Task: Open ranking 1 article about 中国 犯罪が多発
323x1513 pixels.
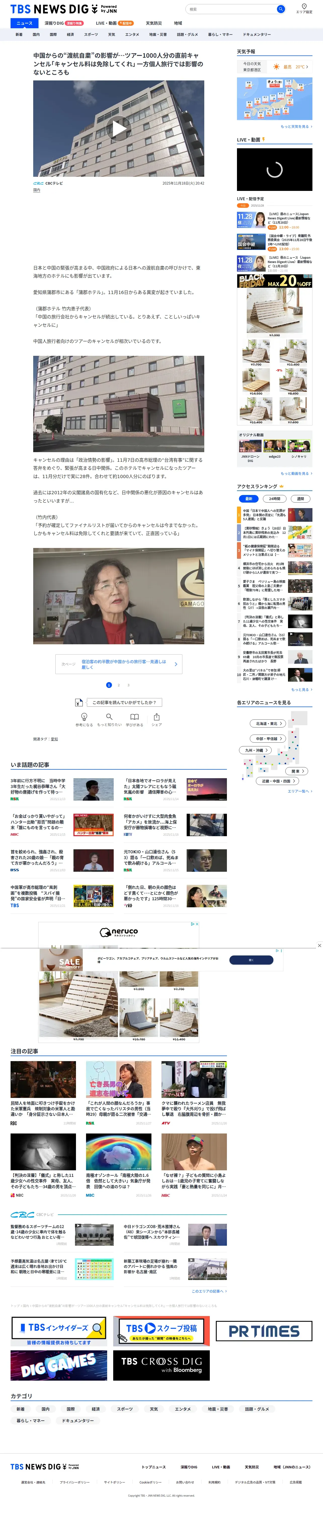Action: coord(274,515)
